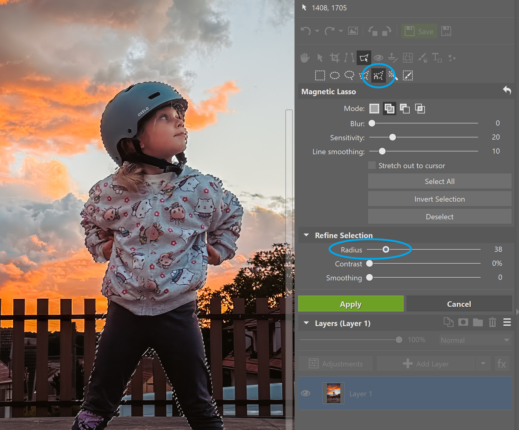Pick the Ellipse Selection tool
Viewport: 519px width, 430px height.
pyautogui.click(x=334, y=75)
